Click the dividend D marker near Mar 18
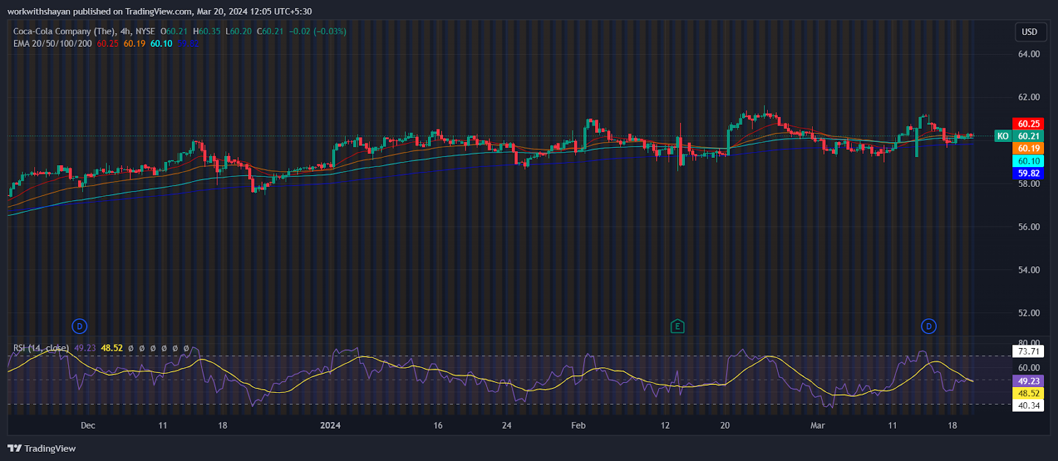Viewport: 1058px width, 461px height. click(x=929, y=326)
